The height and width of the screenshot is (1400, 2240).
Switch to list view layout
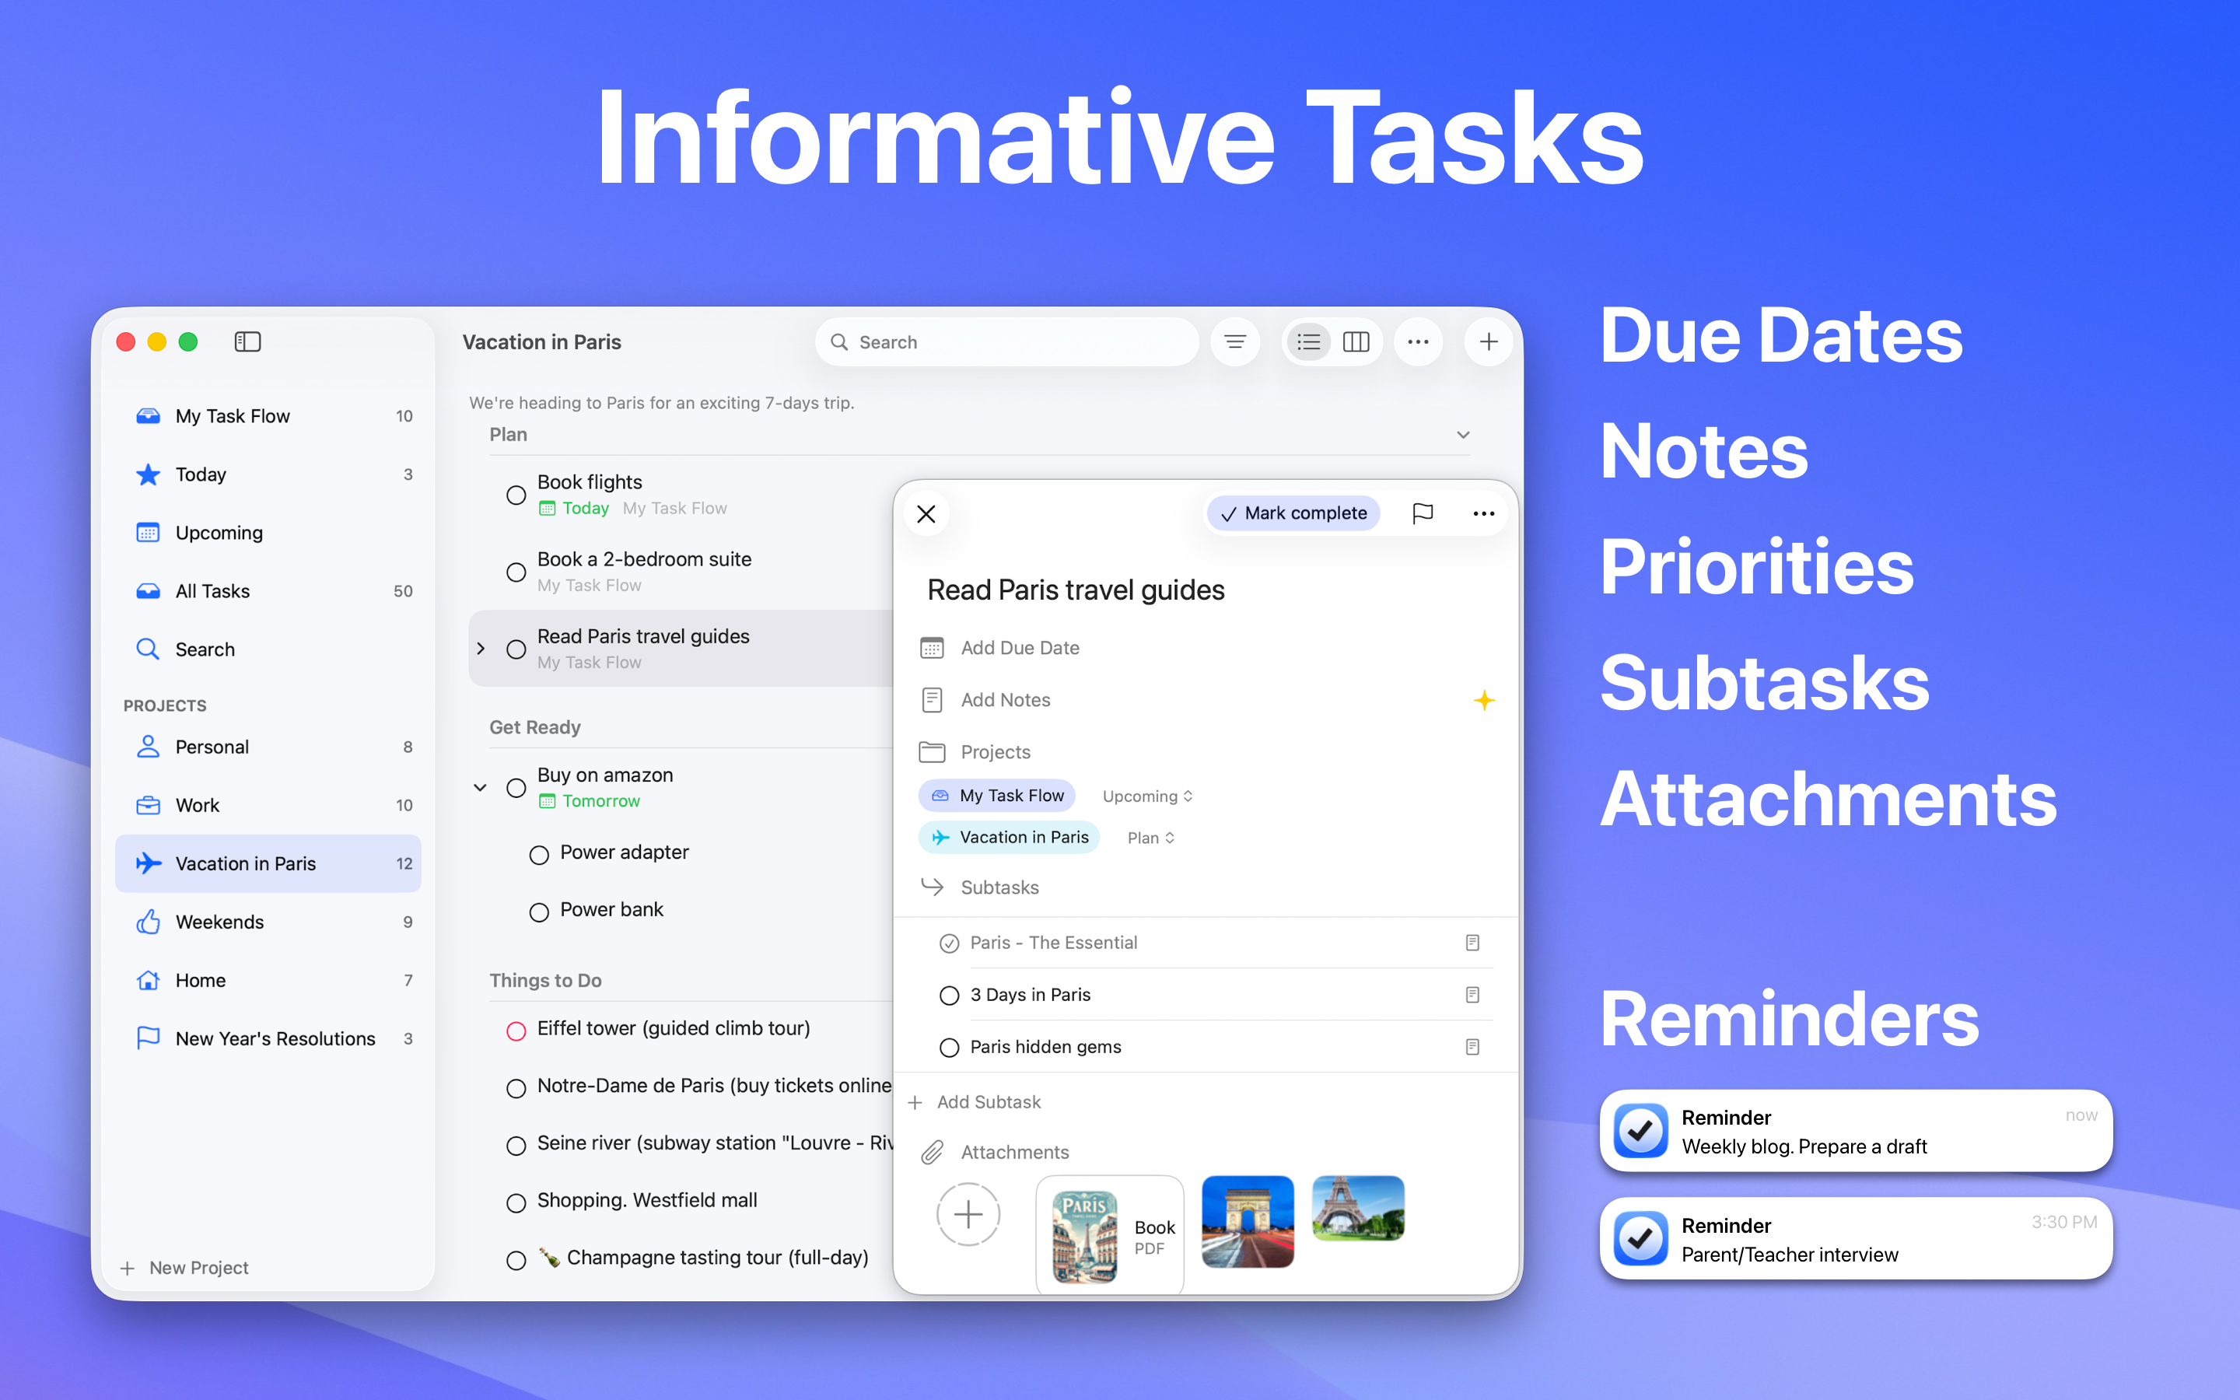point(1309,341)
